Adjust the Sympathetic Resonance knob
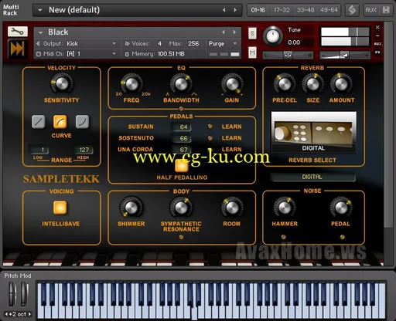This screenshot has width=396, height=321. [181, 207]
